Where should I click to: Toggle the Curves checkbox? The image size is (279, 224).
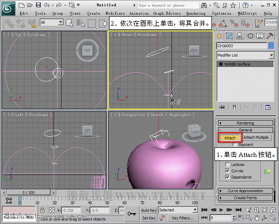[x=228, y=171]
